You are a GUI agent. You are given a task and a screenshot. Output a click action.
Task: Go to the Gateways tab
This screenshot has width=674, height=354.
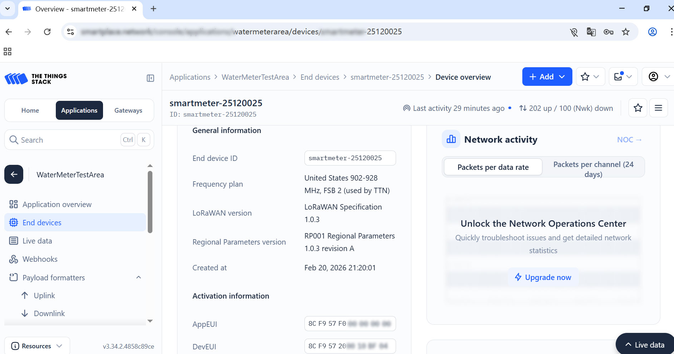[x=128, y=110]
